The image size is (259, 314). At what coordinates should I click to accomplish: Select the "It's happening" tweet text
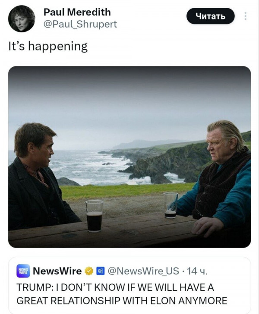click(x=48, y=46)
